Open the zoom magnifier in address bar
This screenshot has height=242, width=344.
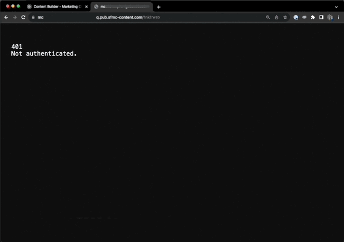(x=268, y=17)
